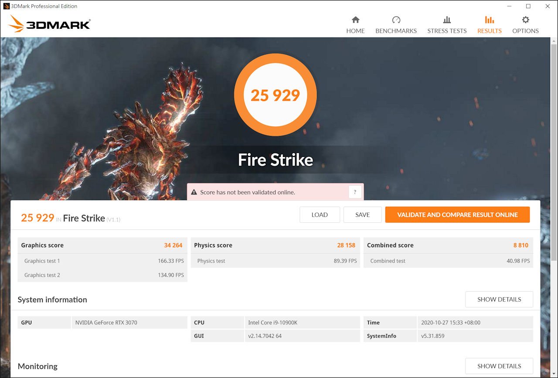
Task: Click Physics score value 28 158
Action: 346,245
